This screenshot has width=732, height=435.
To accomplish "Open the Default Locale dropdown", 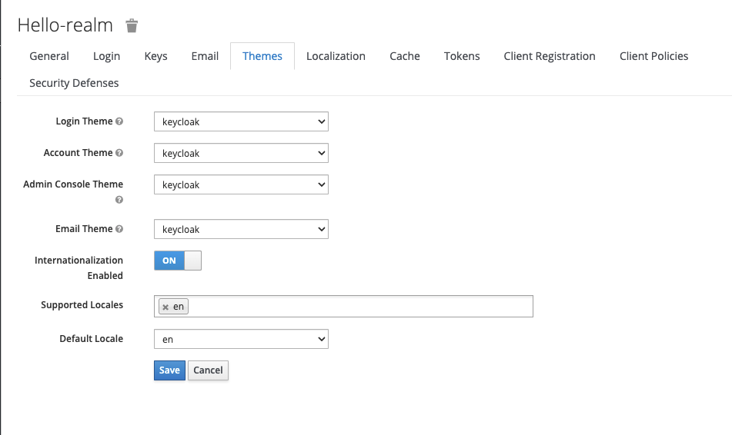I will click(x=242, y=339).
